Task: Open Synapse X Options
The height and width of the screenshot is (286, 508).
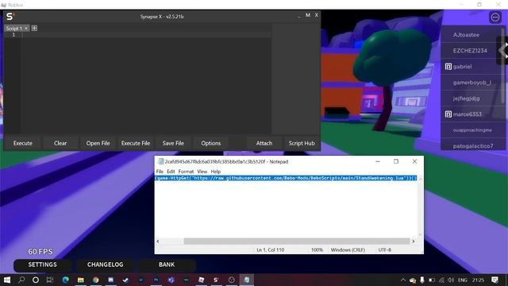Action: pos(210,143)
